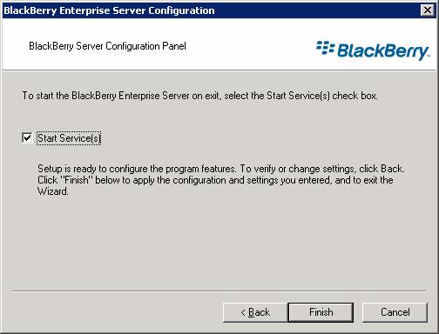The height and width of the screenshot is (334, 439).
Task: Click the 'click Back.' phrase in setup text
Action: click(382, 169)
